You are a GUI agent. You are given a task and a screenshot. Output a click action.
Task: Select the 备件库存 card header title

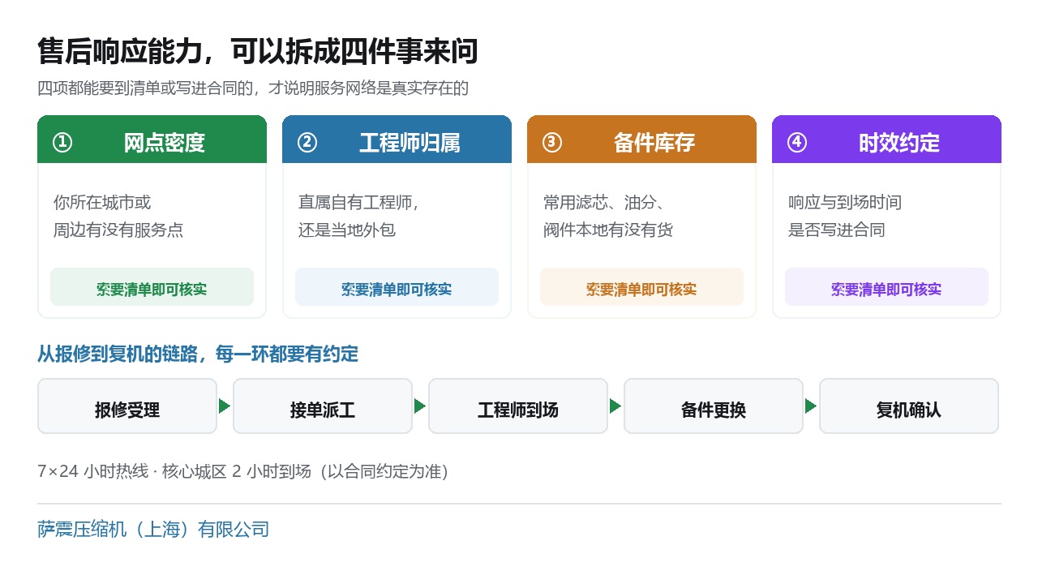click(x=654, y=143)
